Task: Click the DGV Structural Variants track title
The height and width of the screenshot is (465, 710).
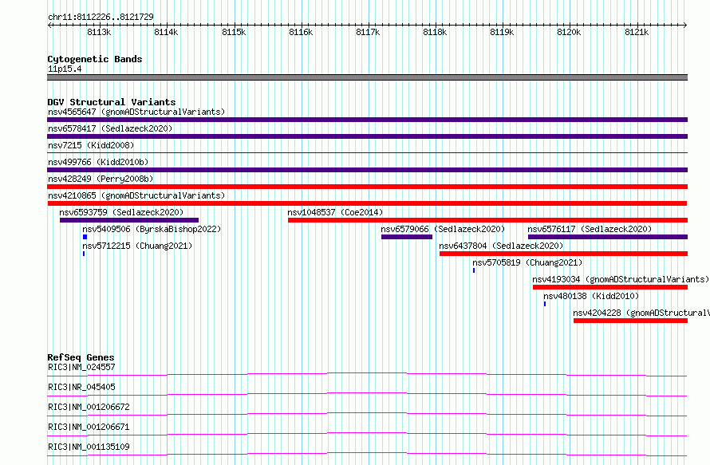Action: coord(112,102)
